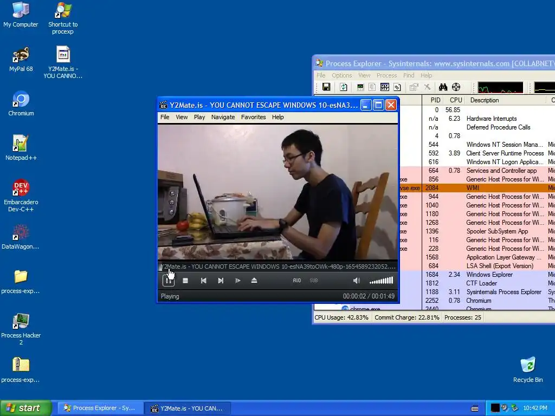Viewport: 555px width, 416px height.
Task: Mute audio with the speaker icon
Action: coord(357,281)
